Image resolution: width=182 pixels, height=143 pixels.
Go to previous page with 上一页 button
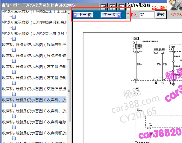(83, 15)
